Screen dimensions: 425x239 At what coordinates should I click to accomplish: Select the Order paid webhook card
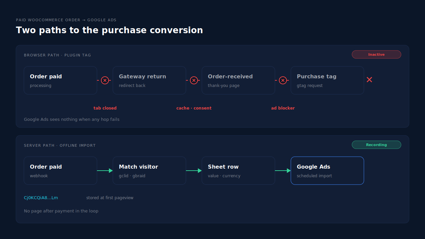60,171
